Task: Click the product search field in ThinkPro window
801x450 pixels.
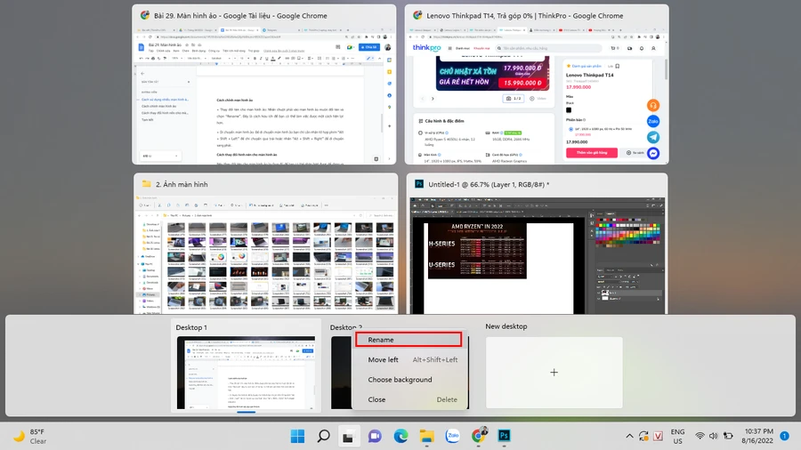Action: [x=548, y=48]
